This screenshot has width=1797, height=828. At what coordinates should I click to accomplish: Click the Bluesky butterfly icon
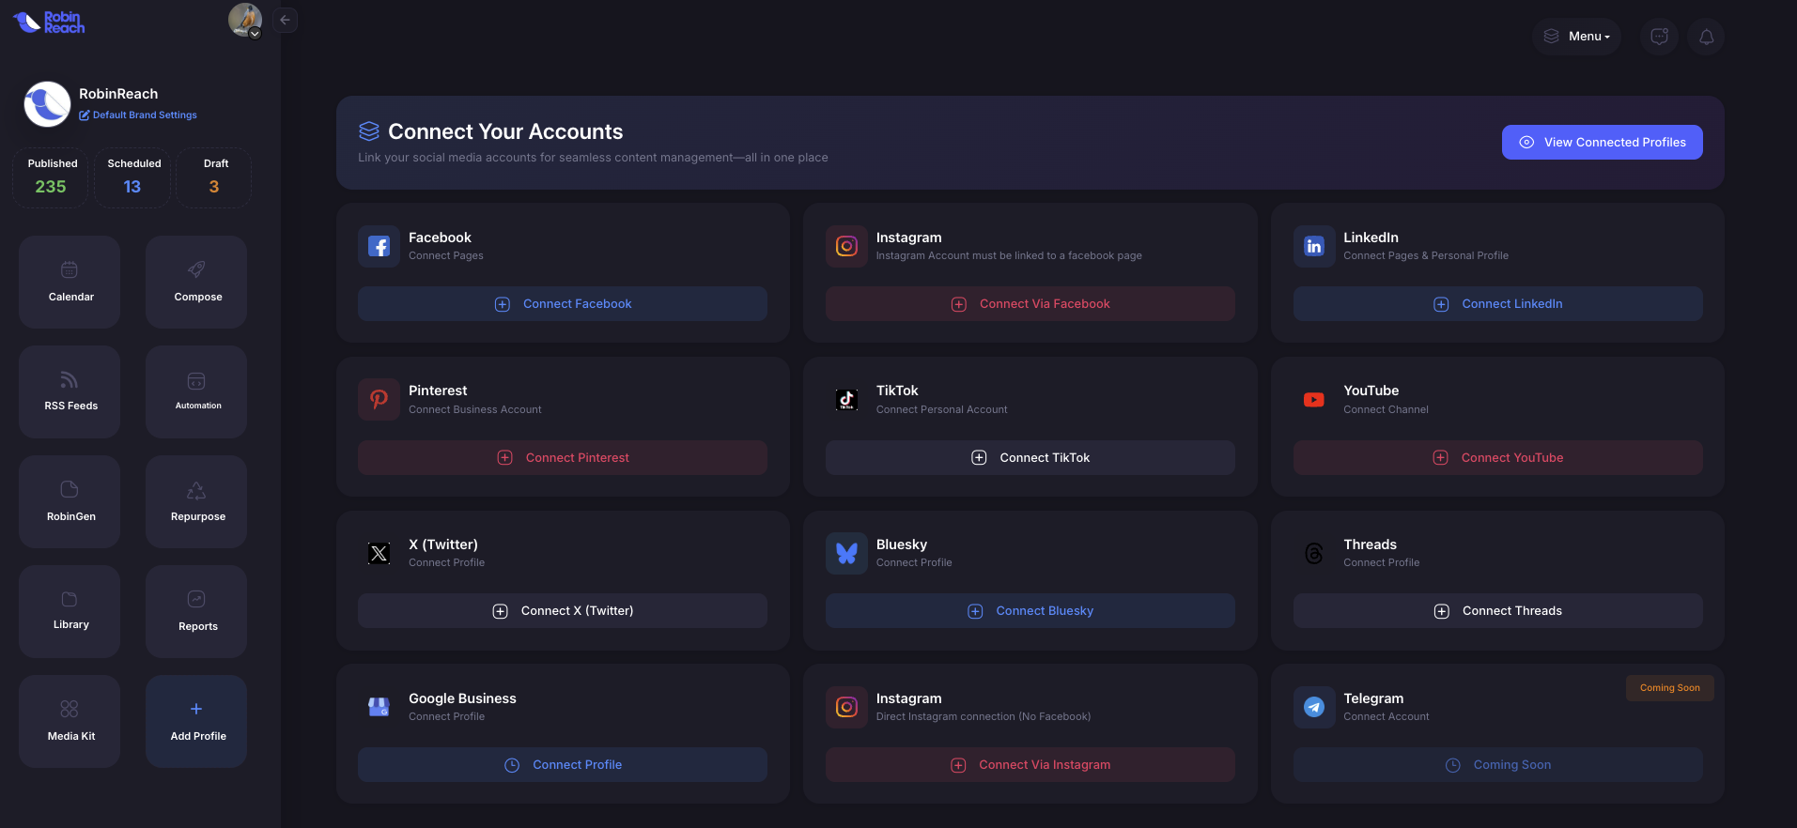(x=846, y=553)
